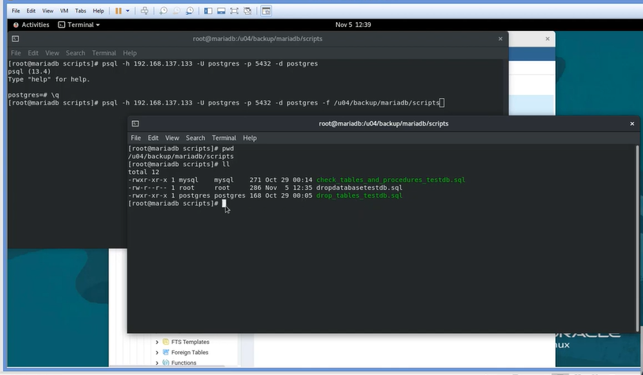Click drop_tables_testdb.sql filename in listing
Image resolution: width=643 pixels, height=375 pixels.
coord(359,195)
